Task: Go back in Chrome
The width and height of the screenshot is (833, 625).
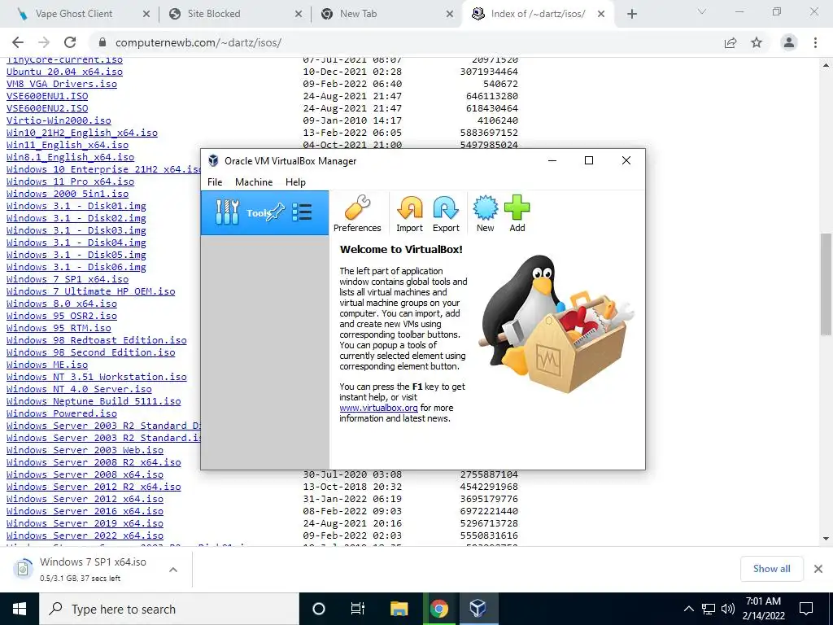Action: (18, 42)
